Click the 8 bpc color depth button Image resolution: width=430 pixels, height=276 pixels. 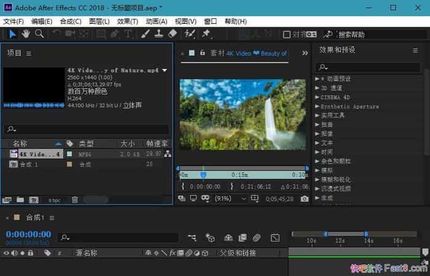[x=54, y=201]
